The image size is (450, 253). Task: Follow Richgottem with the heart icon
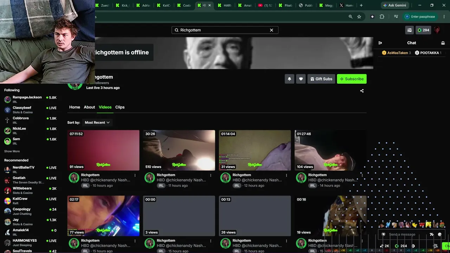point(301,79)
